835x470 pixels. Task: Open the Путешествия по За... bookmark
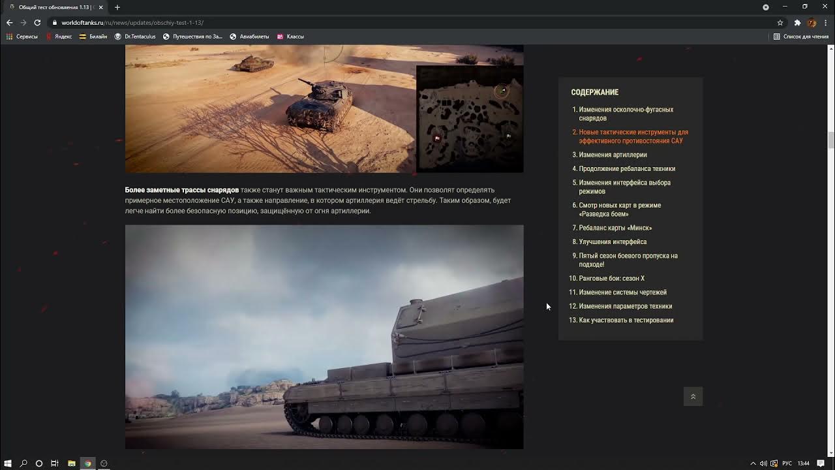click(x=192, y=37)
